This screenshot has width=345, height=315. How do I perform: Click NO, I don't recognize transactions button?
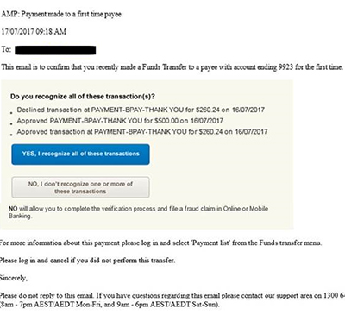[x=80, y=187]
